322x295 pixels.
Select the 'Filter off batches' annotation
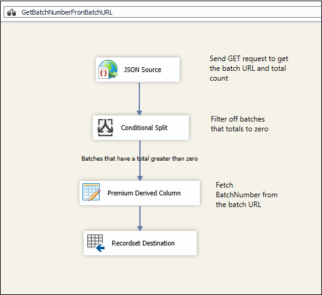click(x=240, y=124)
